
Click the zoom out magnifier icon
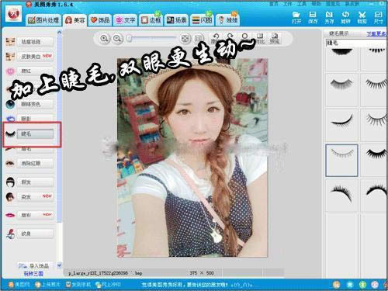click(117, 39)
